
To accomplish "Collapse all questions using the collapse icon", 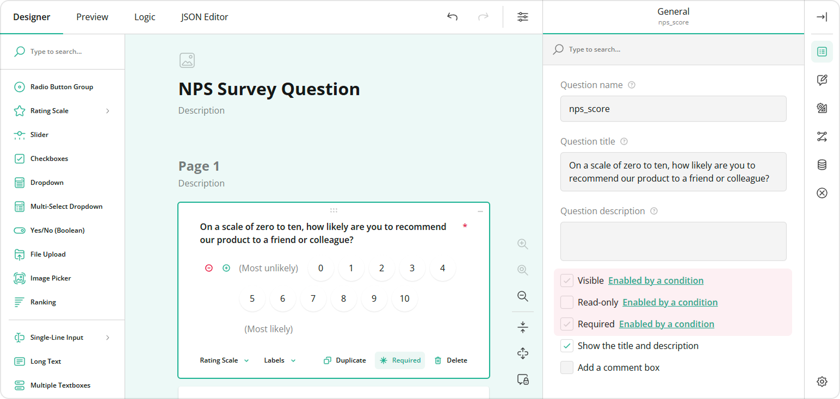I will pos(522,327).
